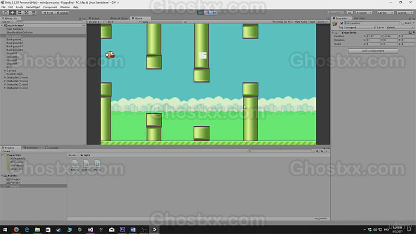Open the Edit menu

coord(10,7)
